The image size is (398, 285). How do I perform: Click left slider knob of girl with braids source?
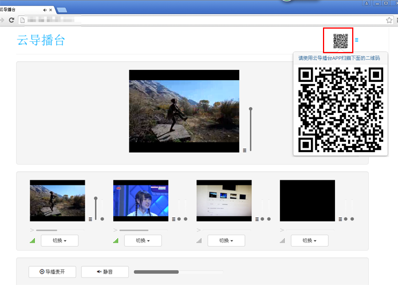[x=179, y=219]
